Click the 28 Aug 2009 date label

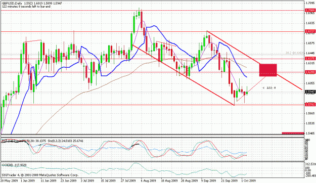tap(189, 180)
